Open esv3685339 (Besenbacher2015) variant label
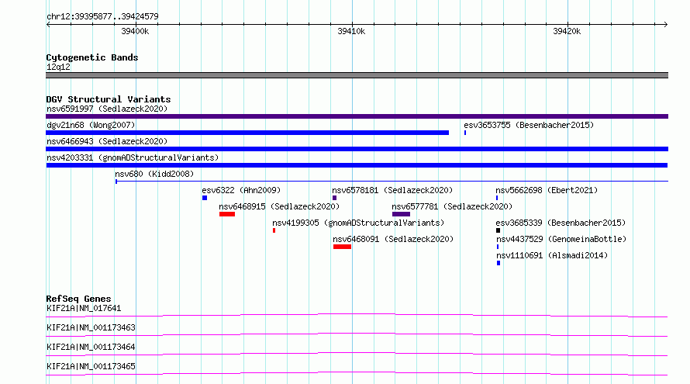This screenshot has height=384, width=690. pos(561,223)
